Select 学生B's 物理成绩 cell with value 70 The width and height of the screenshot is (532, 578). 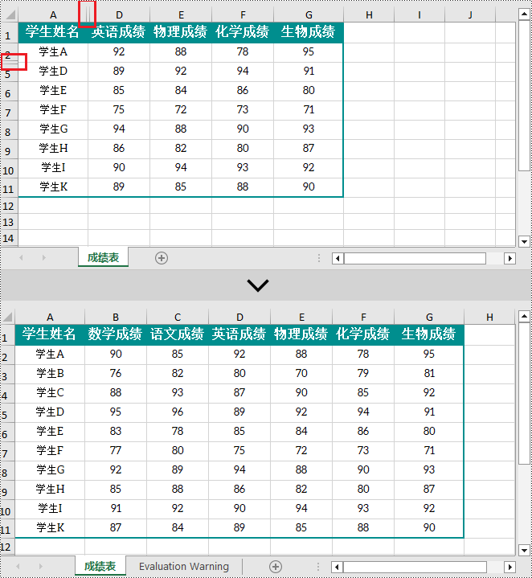301,374
